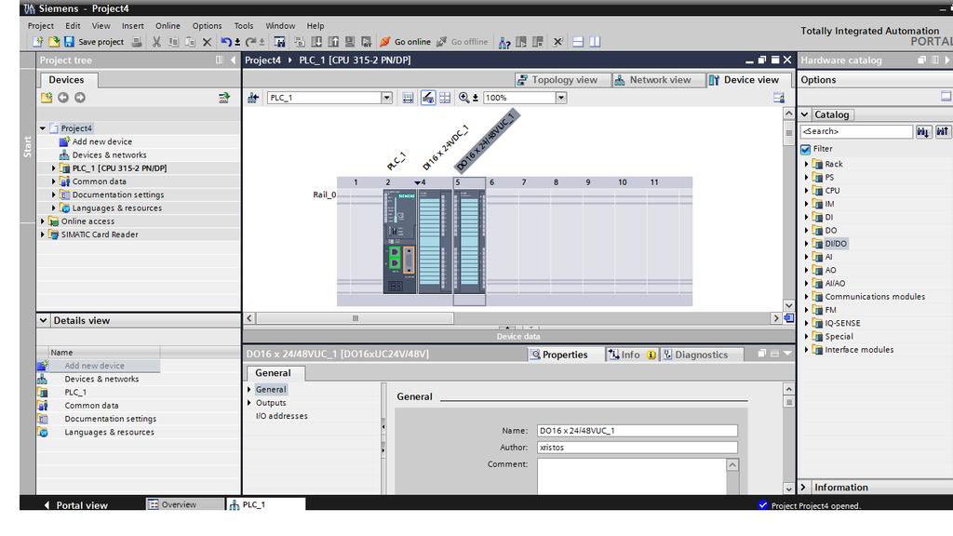Click the Redo arrow icon
The height and width of the screenshot is (536, 953).
pos(250,41)
